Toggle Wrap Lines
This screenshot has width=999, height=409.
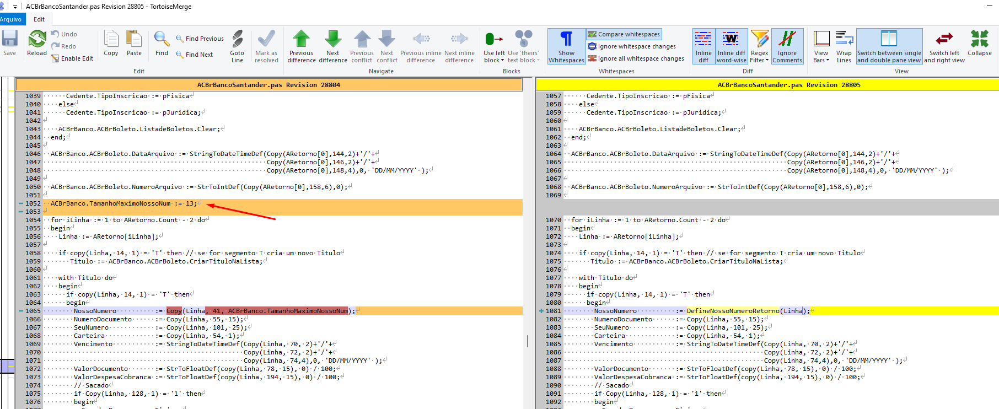pyautogui.click(x=844, y=46)
